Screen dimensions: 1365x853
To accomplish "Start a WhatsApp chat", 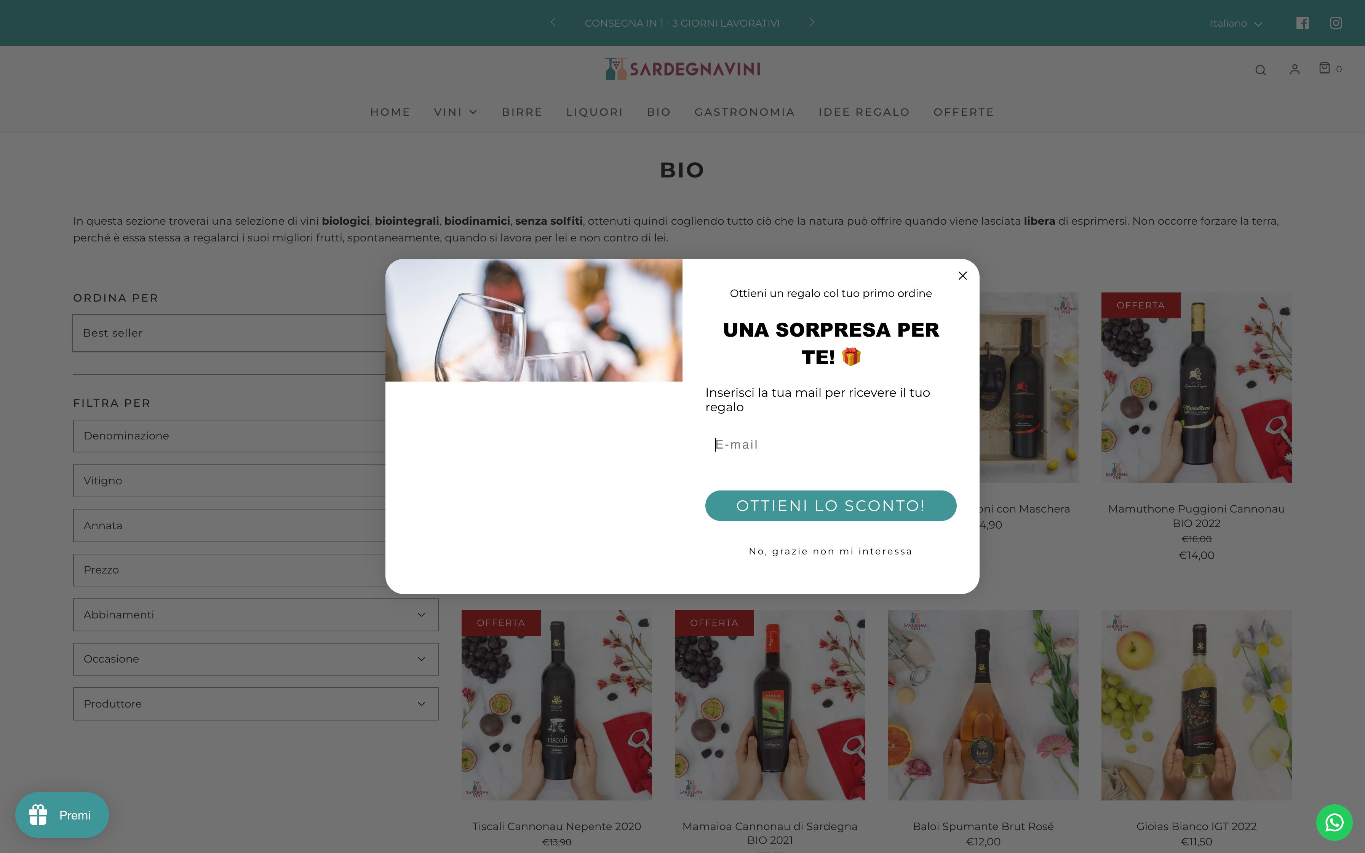I will coord(1334,823).
